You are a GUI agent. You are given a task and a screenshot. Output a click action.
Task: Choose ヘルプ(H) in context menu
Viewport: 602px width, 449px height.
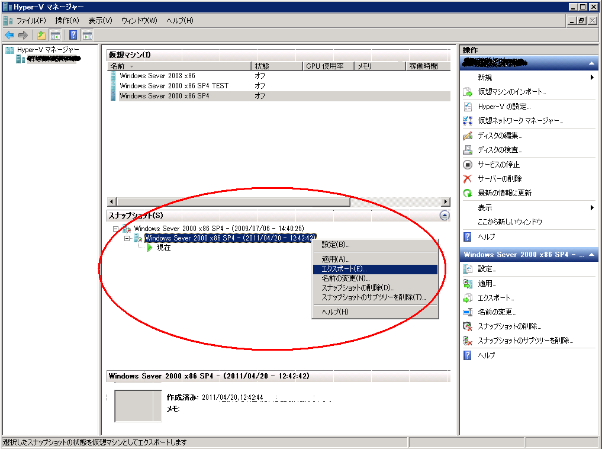pos(375,312)
